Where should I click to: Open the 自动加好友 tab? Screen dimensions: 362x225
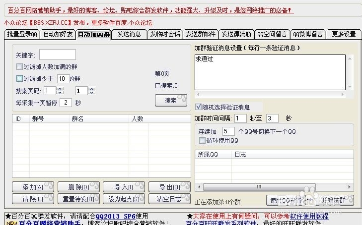[58, 34]
